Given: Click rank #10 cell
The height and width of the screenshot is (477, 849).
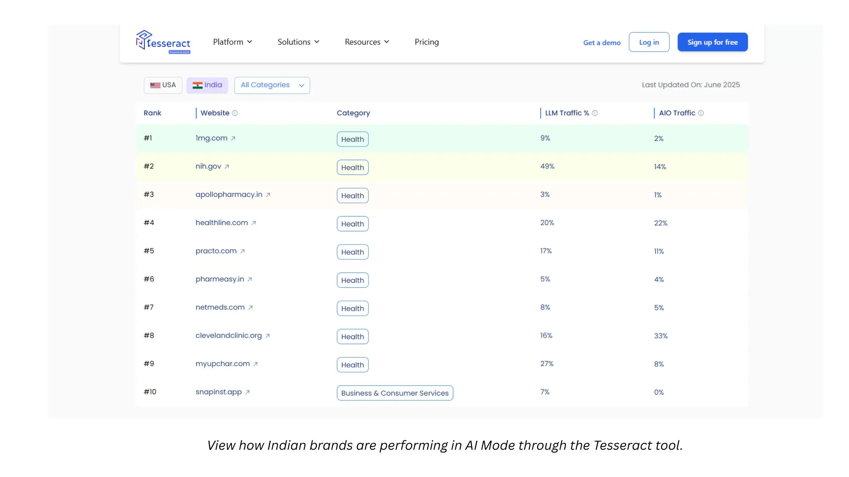Looking at the screenshot, I should 150,392.
